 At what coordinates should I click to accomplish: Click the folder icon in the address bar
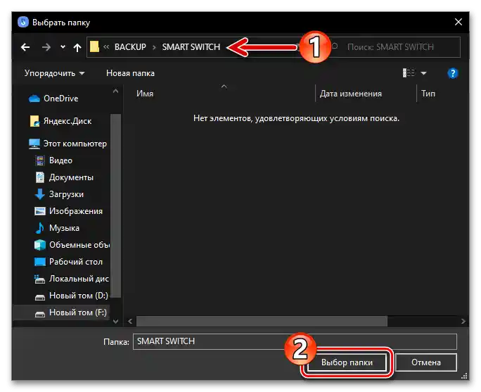[94, 46]
